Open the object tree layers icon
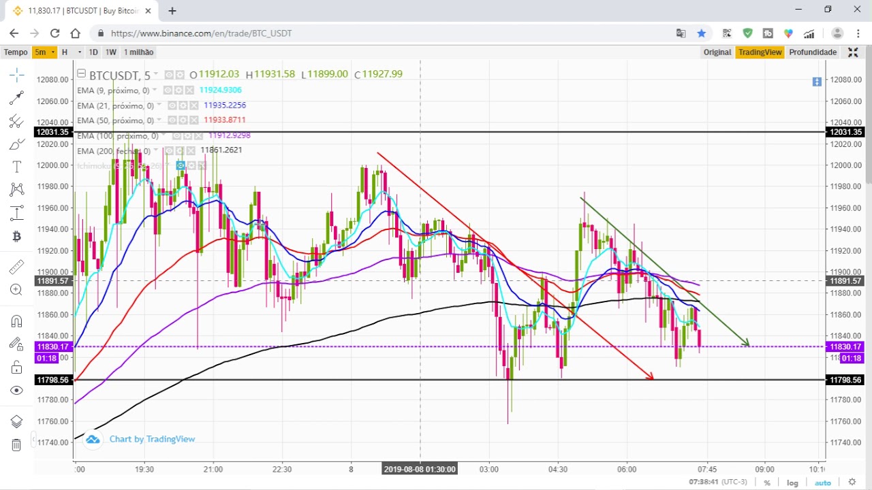872x490 pixels. click(x=17, y=421)
